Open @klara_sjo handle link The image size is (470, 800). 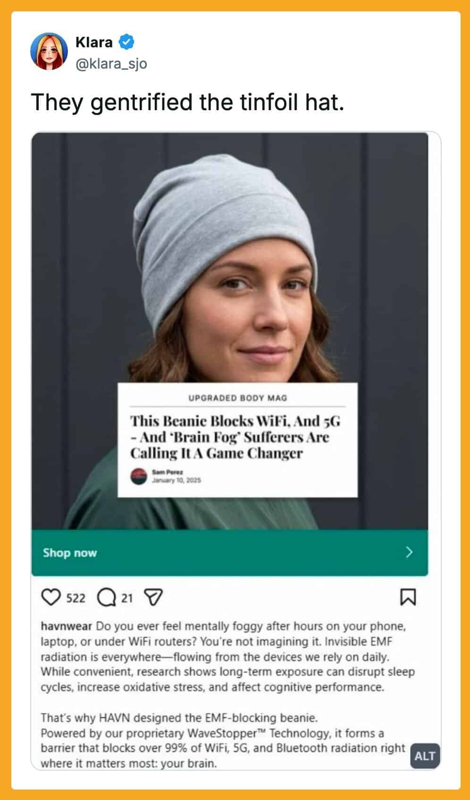pos(111,63)
